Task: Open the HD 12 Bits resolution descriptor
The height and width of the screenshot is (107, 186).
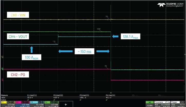Action: [150, 104]
